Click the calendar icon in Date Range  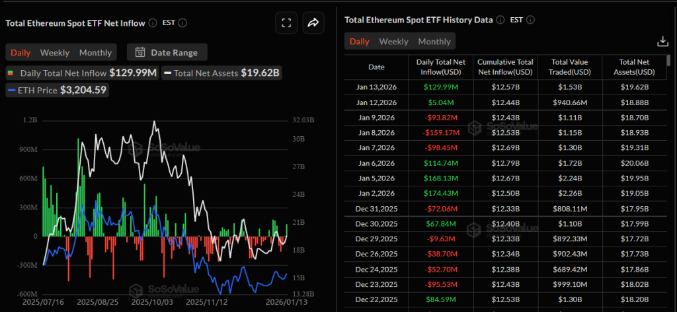140,52
